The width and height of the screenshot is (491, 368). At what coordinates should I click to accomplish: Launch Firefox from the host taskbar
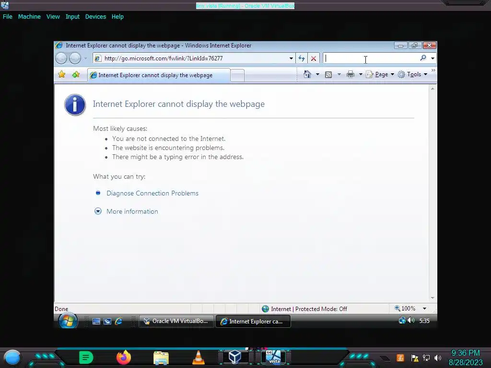click(x=123, y=357)
